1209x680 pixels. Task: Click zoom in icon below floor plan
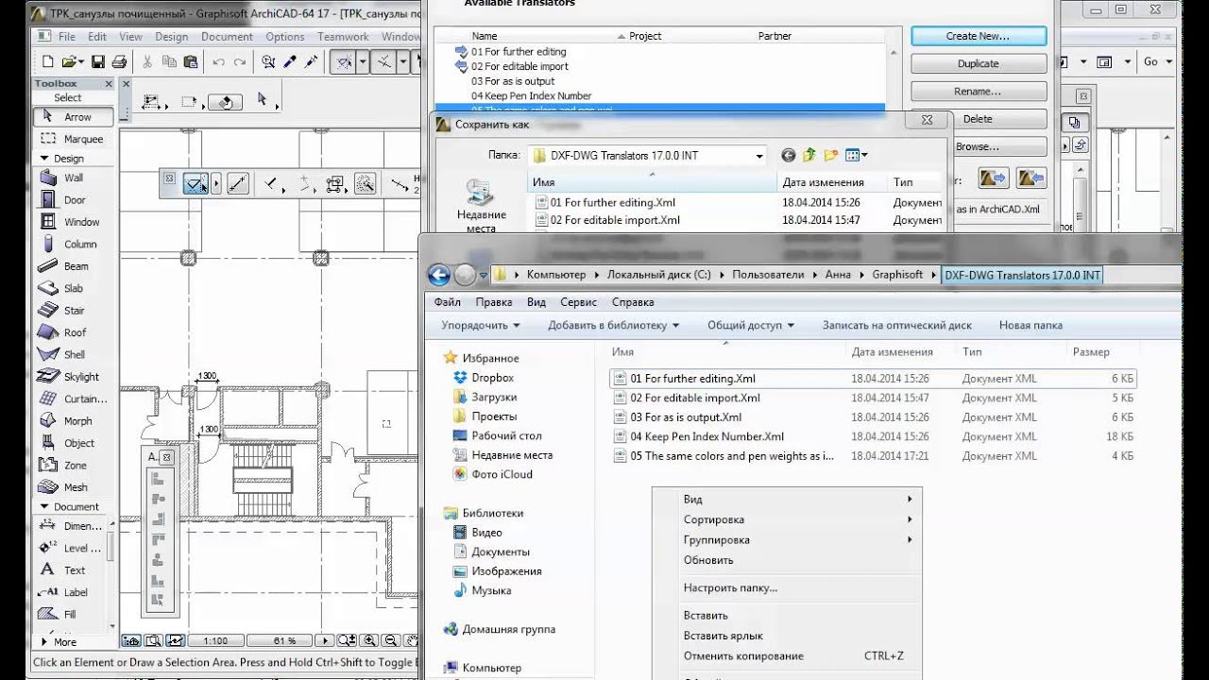tap(369, 640)
